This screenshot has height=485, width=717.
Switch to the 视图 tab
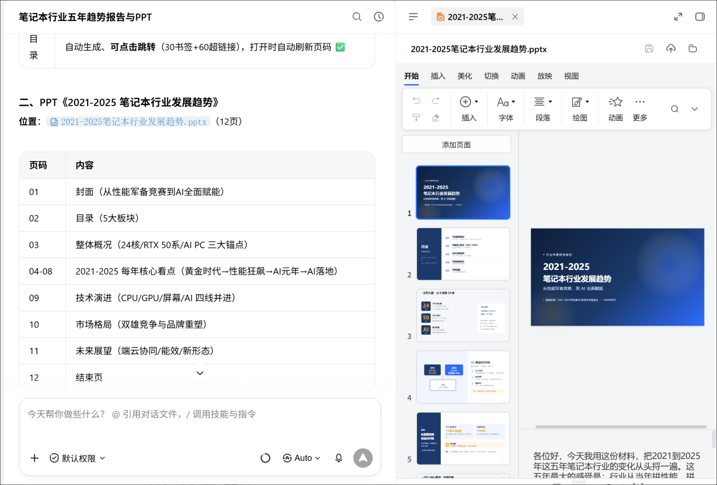click(x=571, y=76)
